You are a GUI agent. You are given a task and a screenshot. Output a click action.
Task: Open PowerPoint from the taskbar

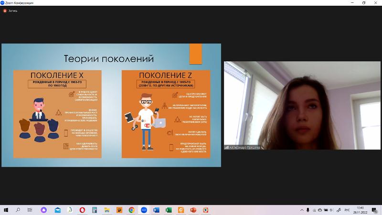point(193,210)
